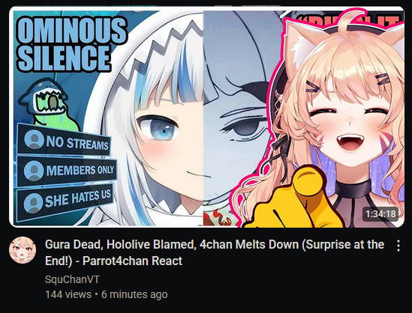Click the SquChanVT channel avatar
Viewport: 412px width, 313px height.
23,250
